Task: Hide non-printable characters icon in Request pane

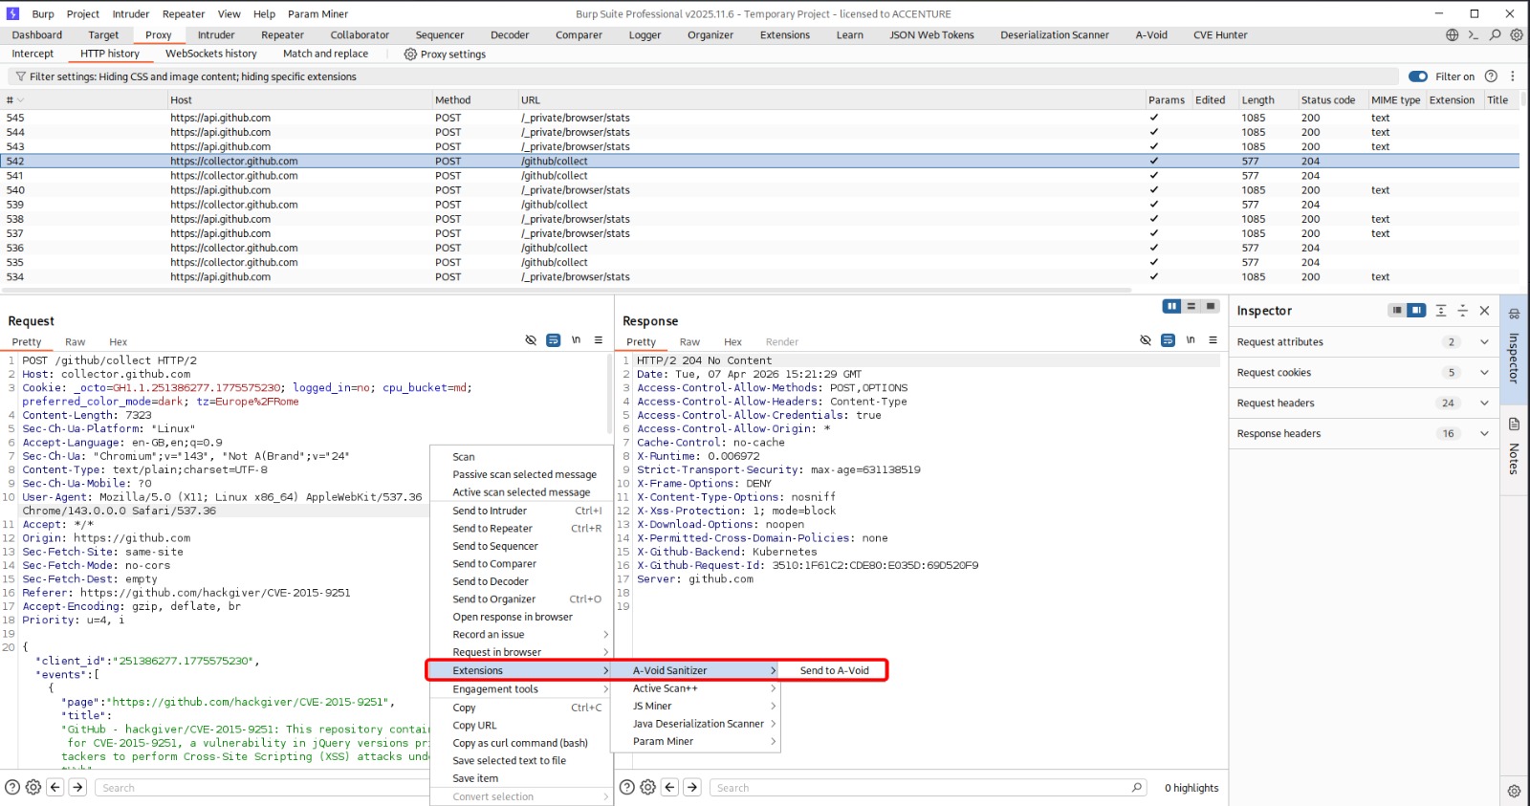Action: coord(531,340)
